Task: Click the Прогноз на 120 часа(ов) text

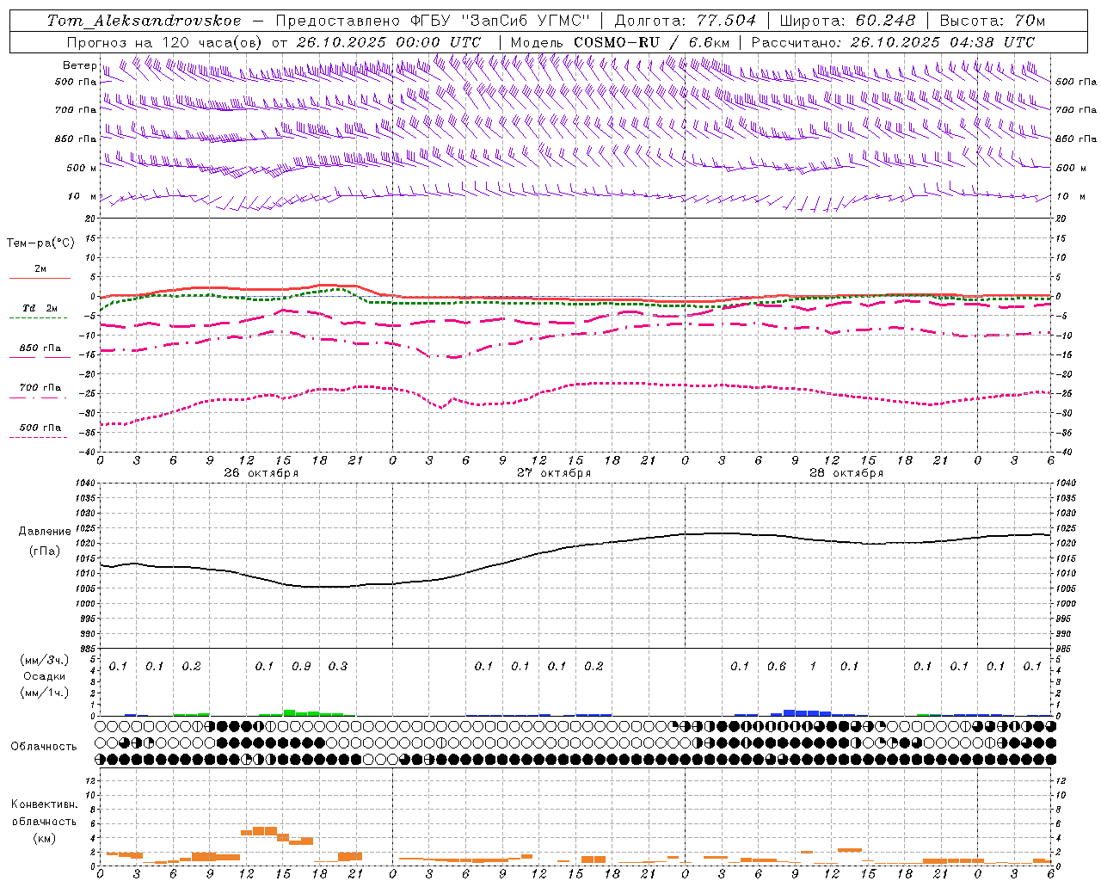Action: pyautogui.click(x=165, y=42)
